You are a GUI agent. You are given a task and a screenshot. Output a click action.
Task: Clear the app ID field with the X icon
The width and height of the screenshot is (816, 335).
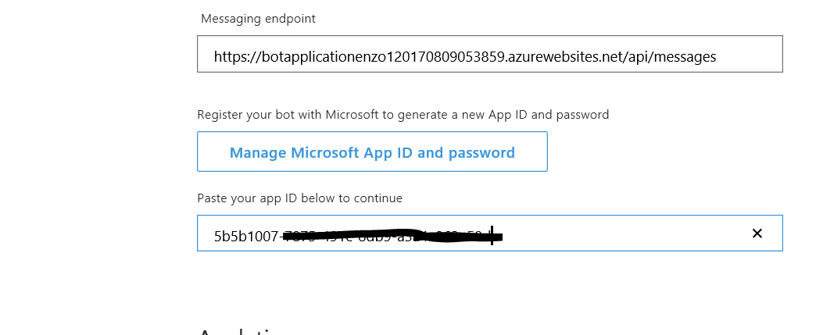click(757, 233)
